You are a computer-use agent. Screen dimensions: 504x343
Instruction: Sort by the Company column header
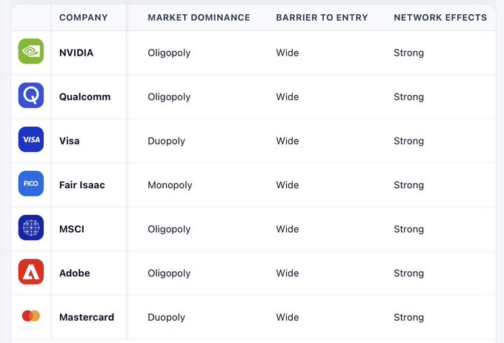(83, 17)
